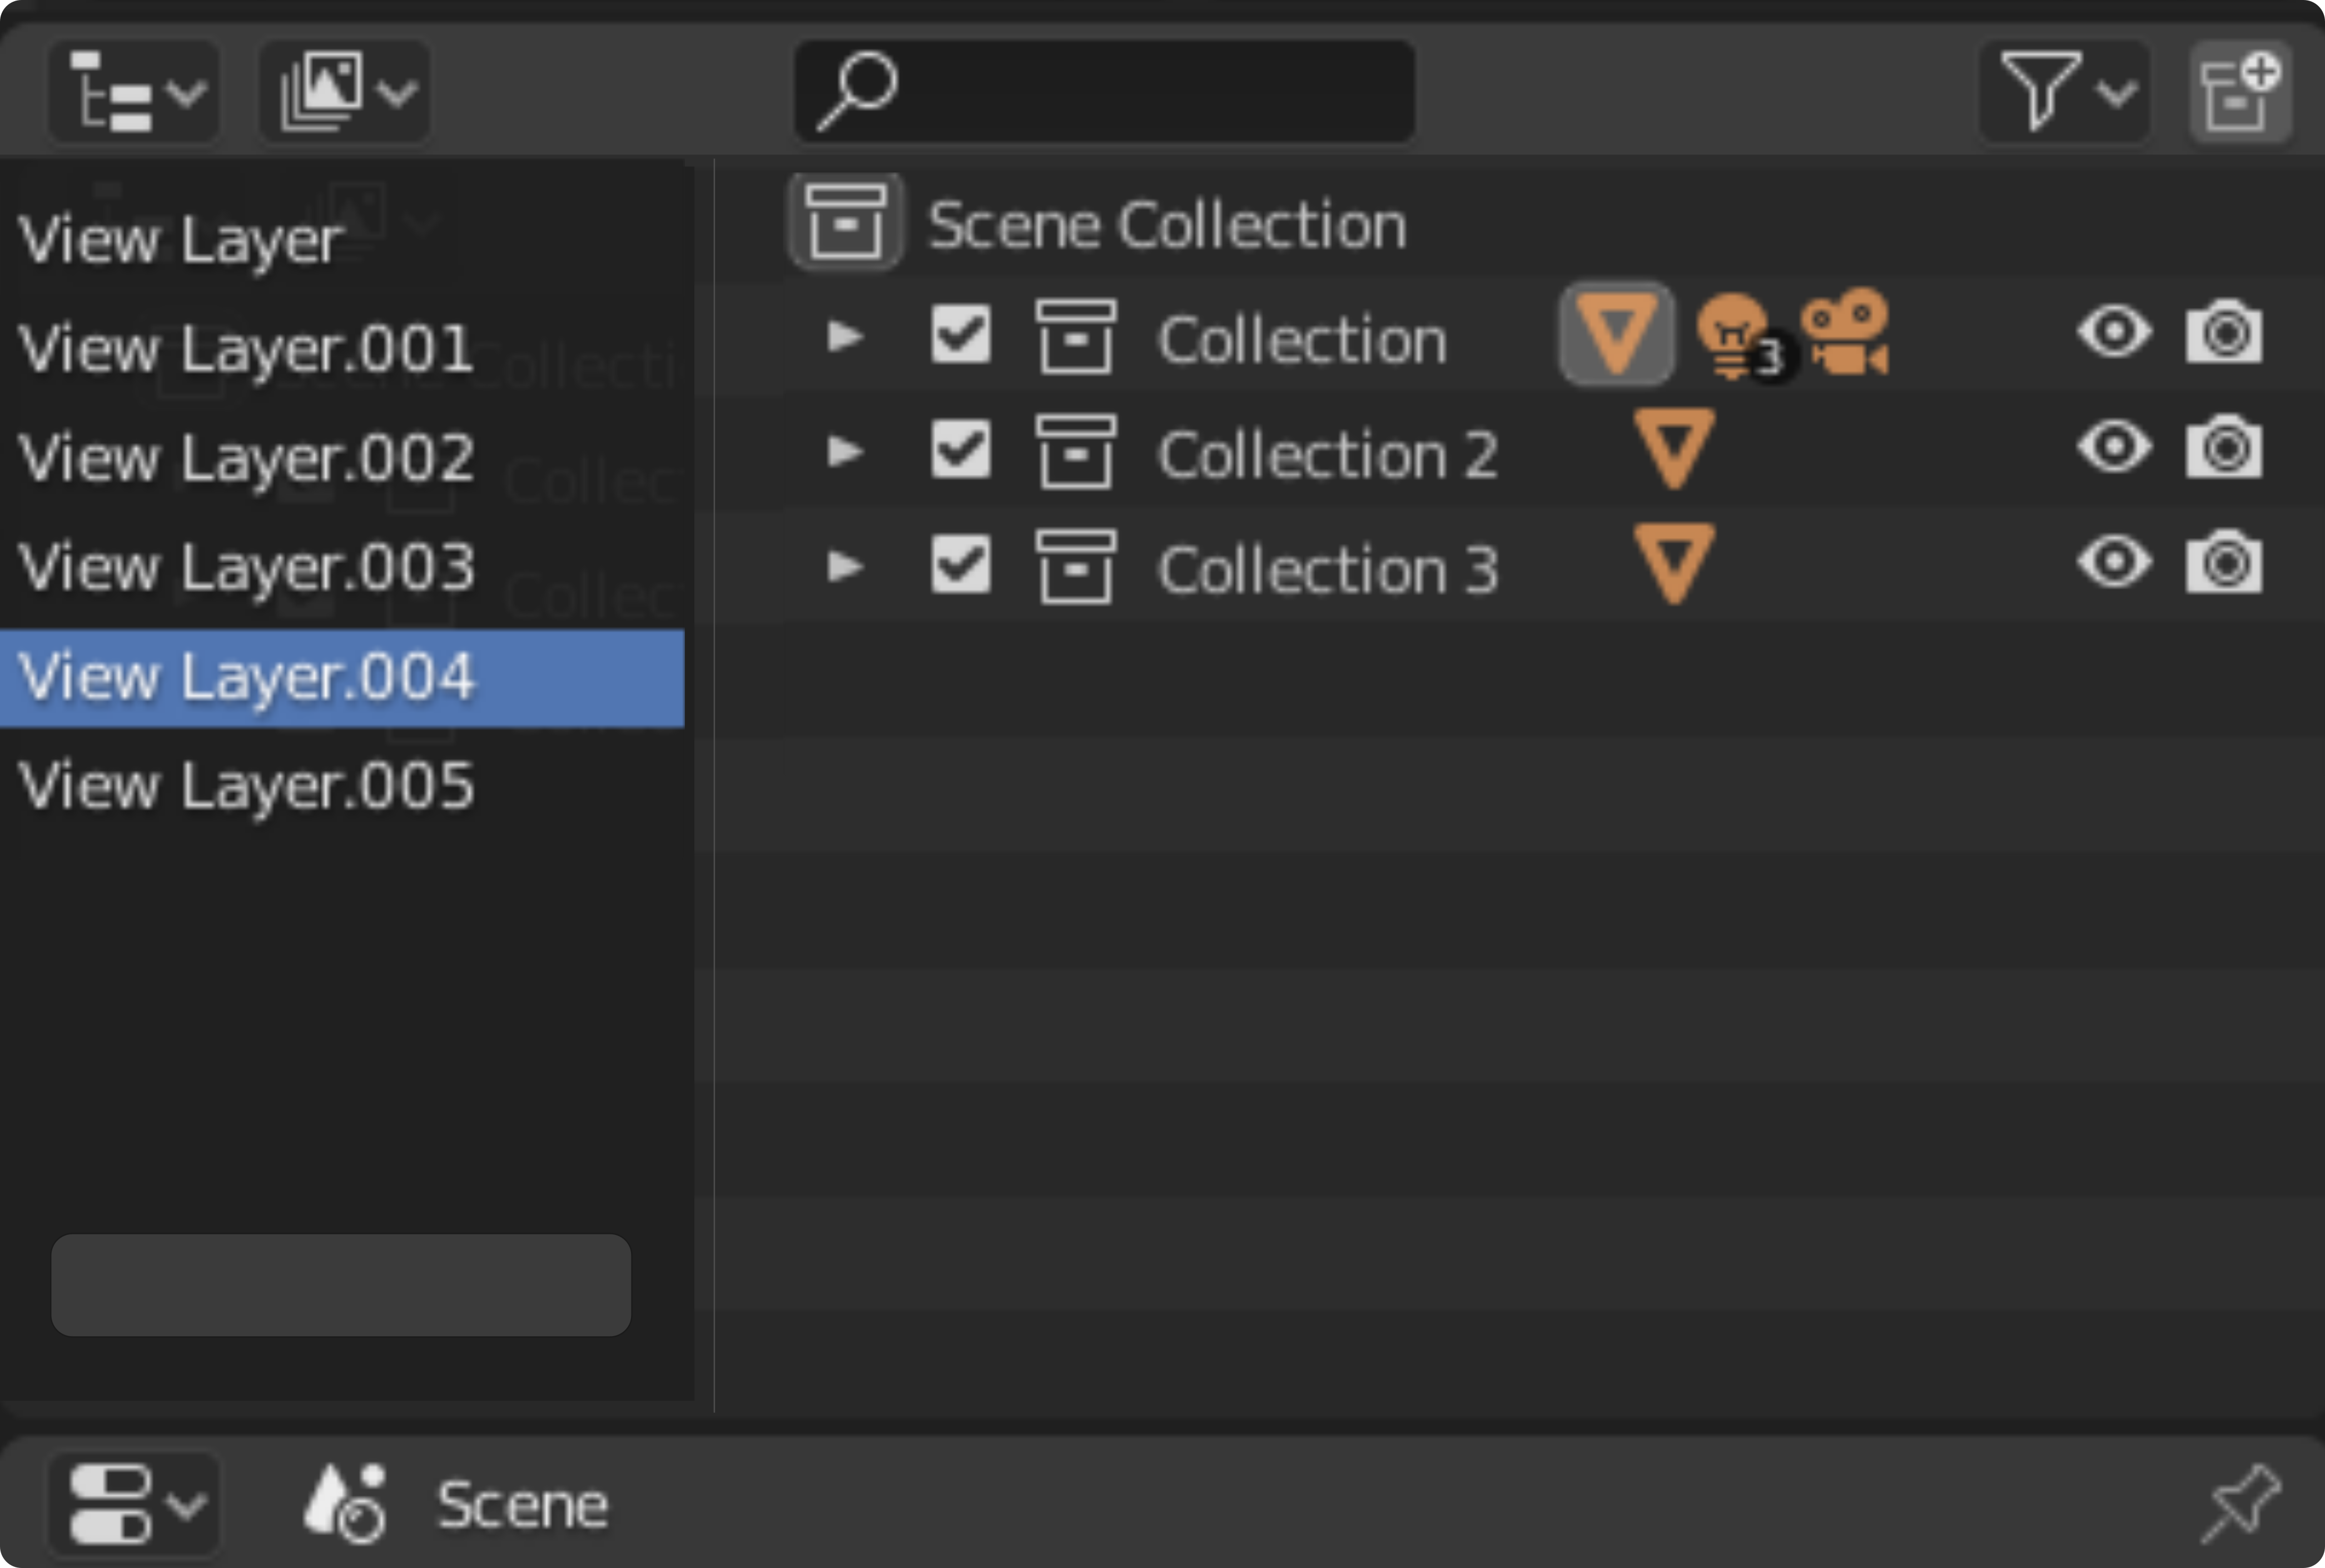Click the New Collection icon
This screenshot has width=2325, height=1568.
(2240, 92)
